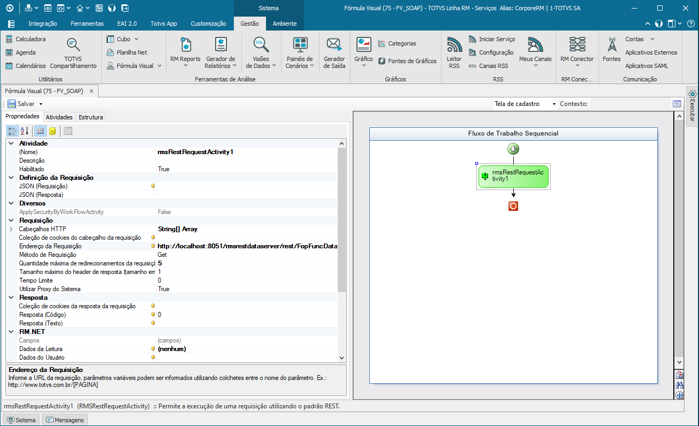Open the EAI 2.0 ribbon tab

[127, 24]
